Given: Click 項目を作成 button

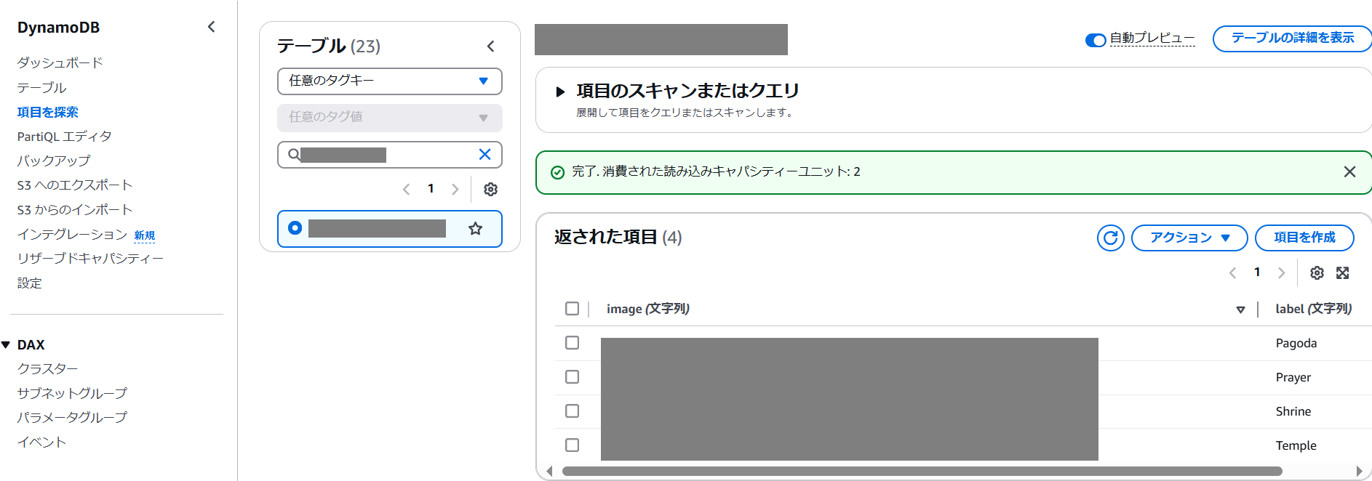Looking at the screenshot, I should point(1304,238).
